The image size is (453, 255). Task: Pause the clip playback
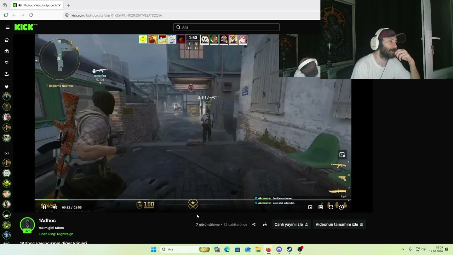[x=45, y=208]
